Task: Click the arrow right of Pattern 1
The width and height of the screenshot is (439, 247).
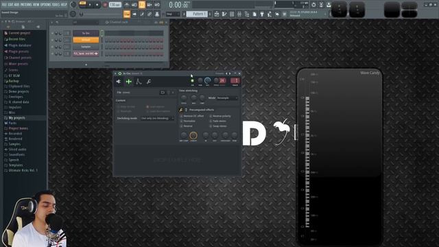Action: [x=210, y=14]
